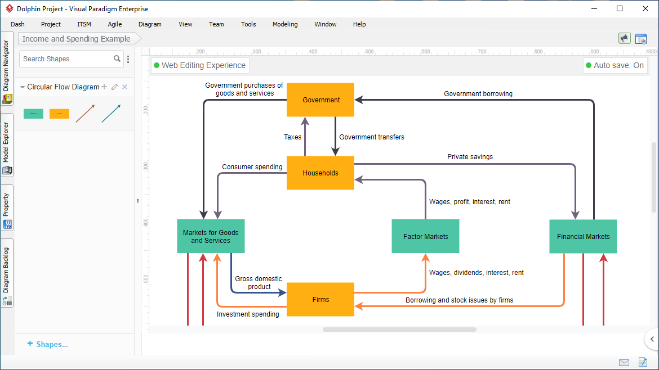Click the + Shapes... link
This screenshot has width=659, height=370.
coord(47,344)
